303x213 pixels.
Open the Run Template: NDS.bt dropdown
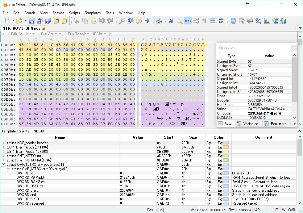click(x=87, y=34)
